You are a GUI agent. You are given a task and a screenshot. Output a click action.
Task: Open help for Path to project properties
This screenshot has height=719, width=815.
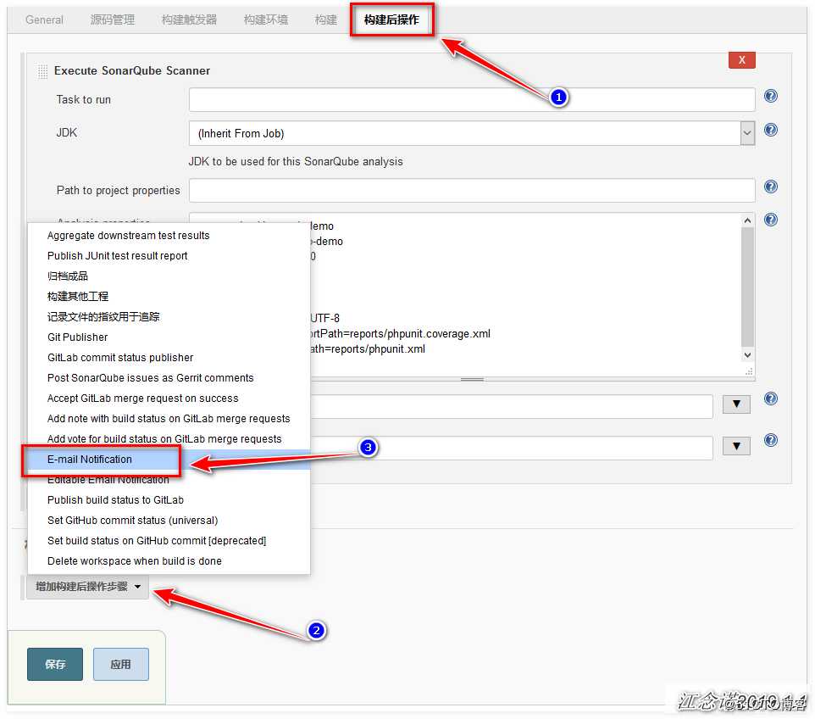[770, 187]
